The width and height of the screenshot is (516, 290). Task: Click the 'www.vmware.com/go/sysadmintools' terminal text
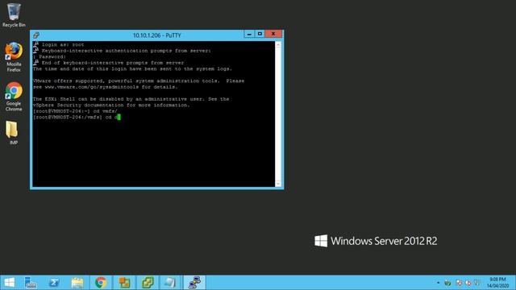click(x=91, y=87)
